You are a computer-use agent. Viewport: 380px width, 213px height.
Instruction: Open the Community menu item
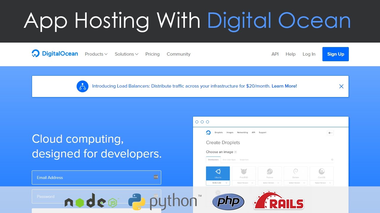coord(178,54)
